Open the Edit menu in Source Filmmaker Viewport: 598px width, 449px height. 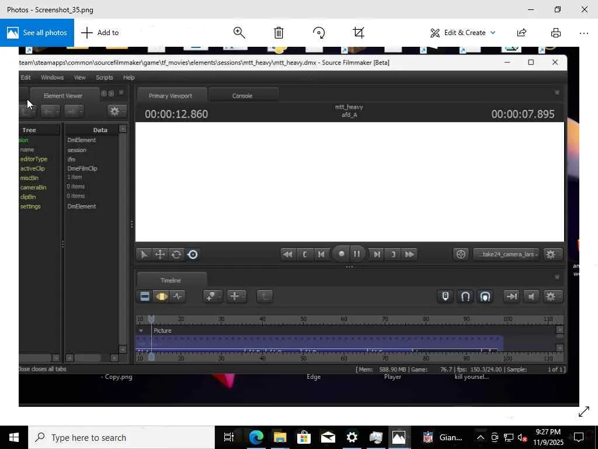click(26, 78)
